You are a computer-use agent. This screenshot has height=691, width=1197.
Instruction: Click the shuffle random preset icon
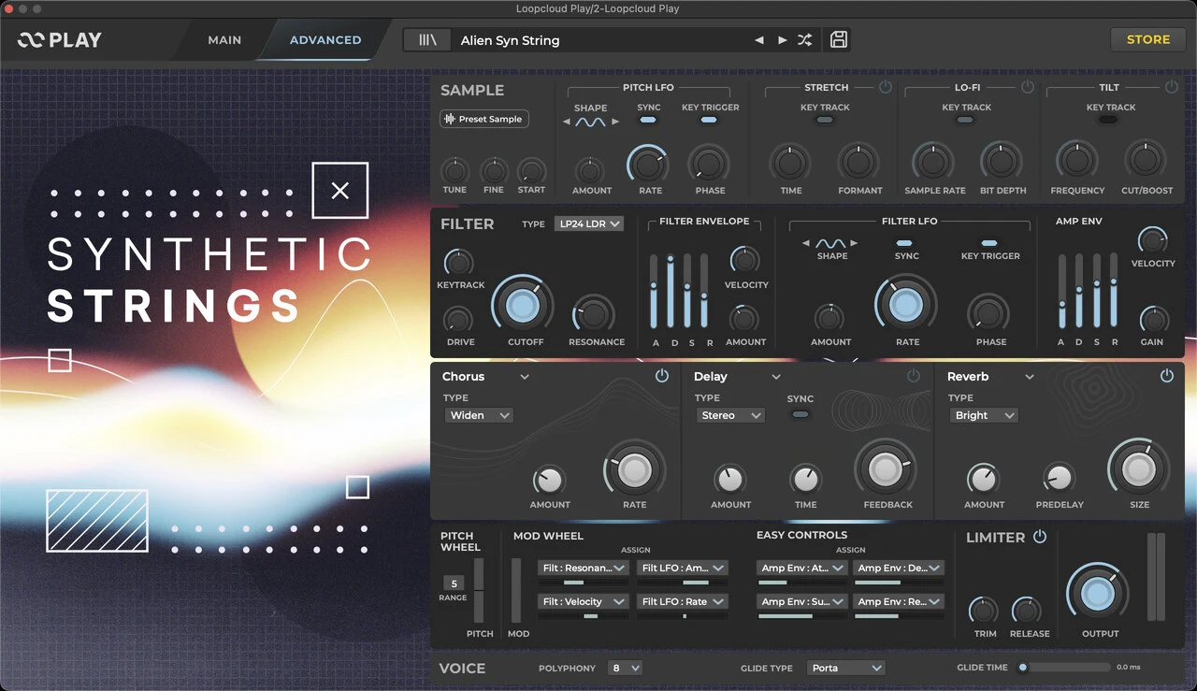tap(805, 40)
